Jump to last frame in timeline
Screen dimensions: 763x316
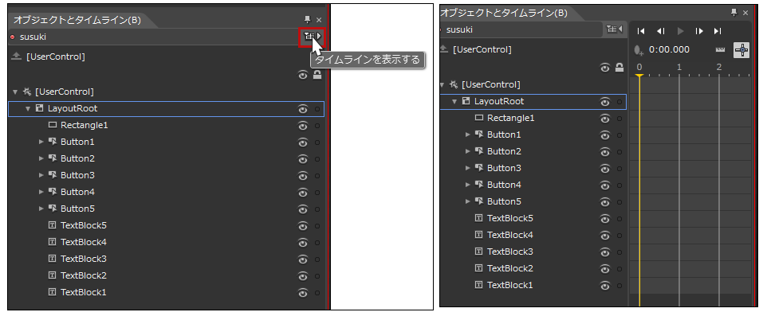(718, 31)
